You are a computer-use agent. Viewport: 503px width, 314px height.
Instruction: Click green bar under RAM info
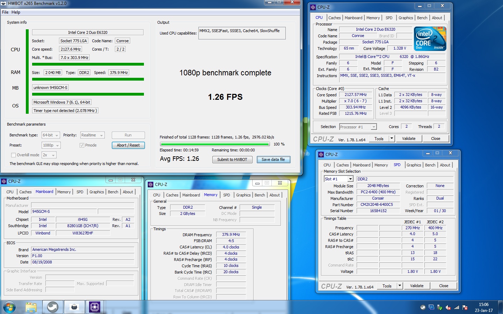pyautogui.click(x=88, y=79)
